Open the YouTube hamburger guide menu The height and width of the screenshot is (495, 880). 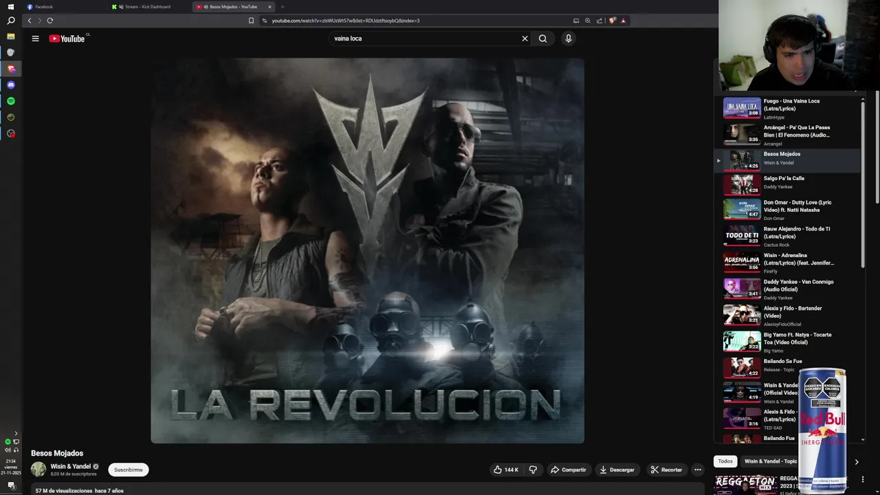pos(35,38)
